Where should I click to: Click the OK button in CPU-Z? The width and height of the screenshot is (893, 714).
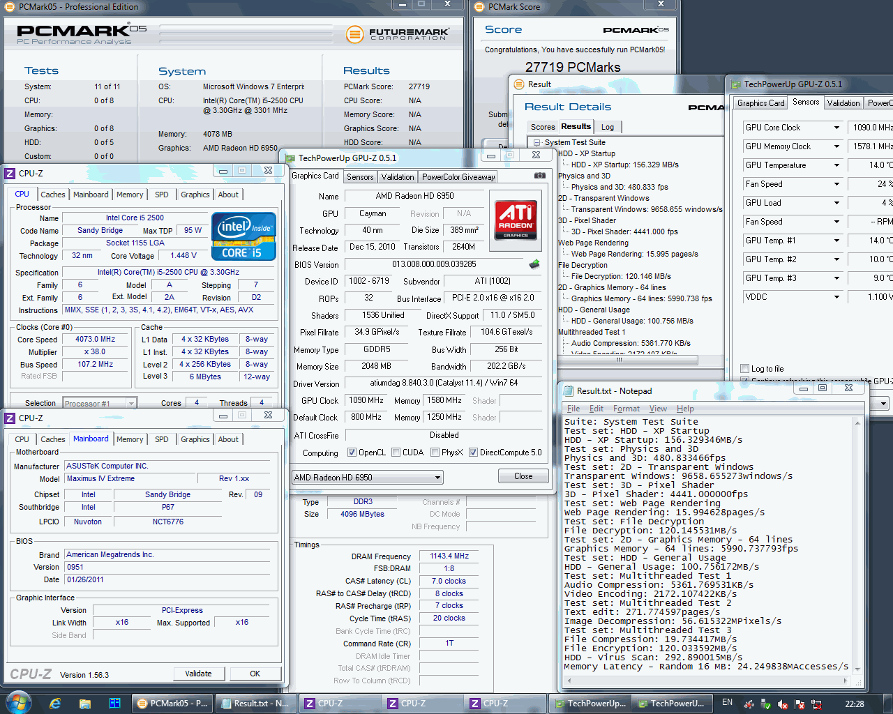tap(255, 674)
